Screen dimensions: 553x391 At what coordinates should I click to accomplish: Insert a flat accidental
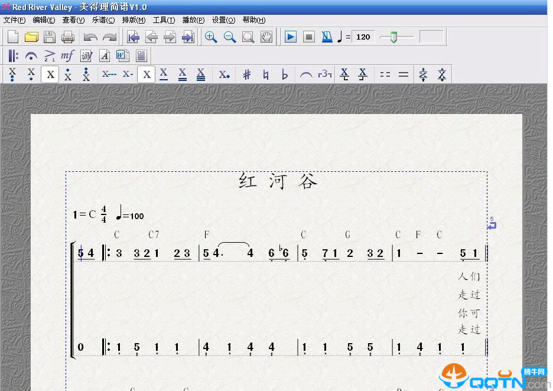pos(284,74)
